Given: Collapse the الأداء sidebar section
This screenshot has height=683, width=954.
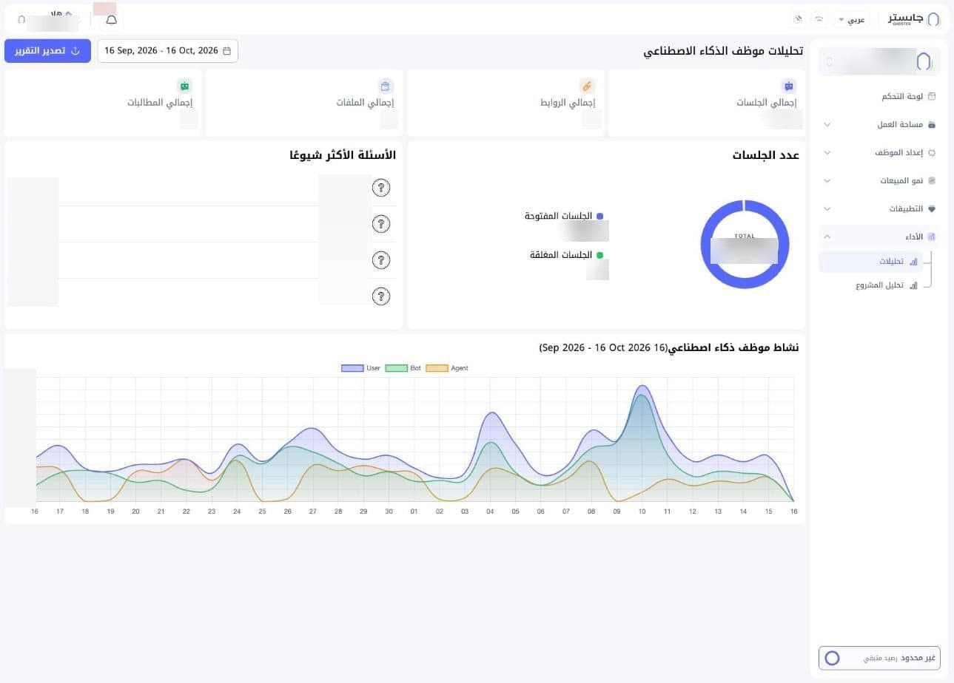Looking at the screenshot, I should pyautogui.click(x=879, y=237).
